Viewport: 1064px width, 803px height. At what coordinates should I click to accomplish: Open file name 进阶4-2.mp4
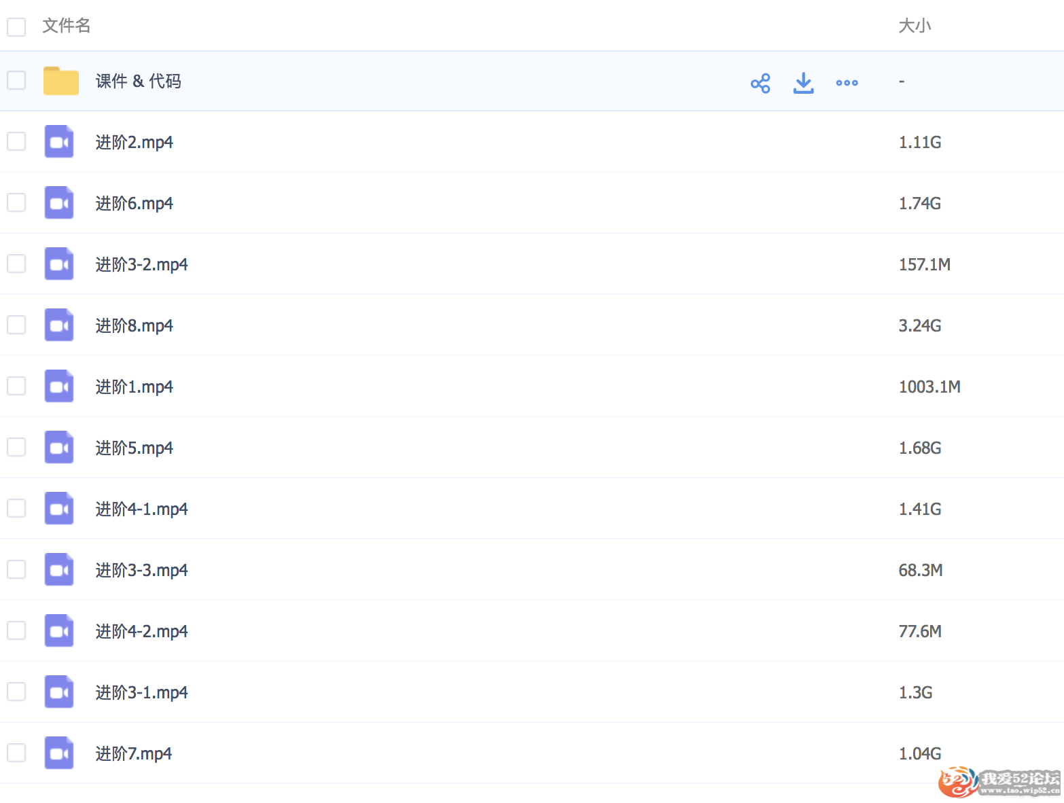pos(142,632)
